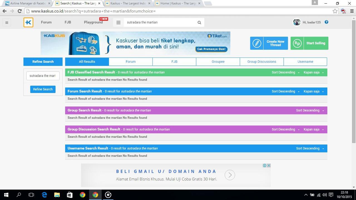Open the Windows Store taskbar icon
Image resolution: width=356 pixels, height=200 pixels.
pyautogui.click(x=70, y=195)
